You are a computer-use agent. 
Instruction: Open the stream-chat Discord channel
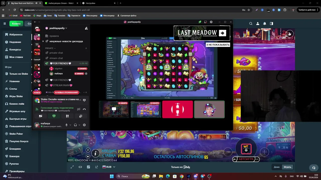click(x=56, y=58)
